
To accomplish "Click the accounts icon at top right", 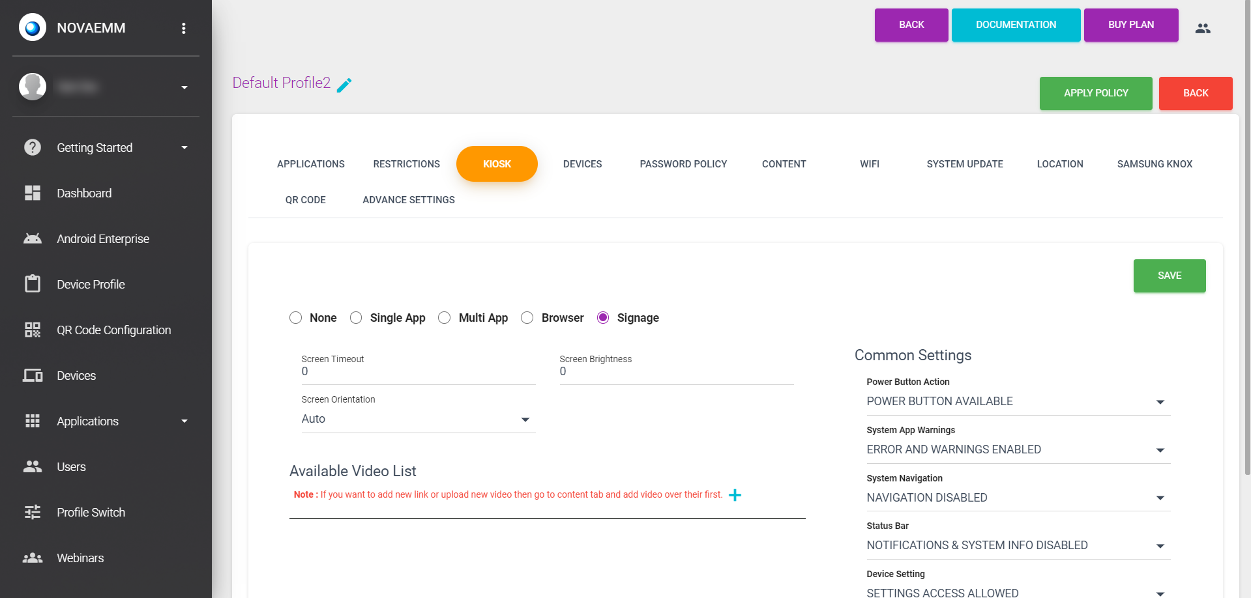I will click(1203, 28).
